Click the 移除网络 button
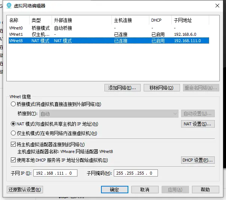 tap(162, 88)
